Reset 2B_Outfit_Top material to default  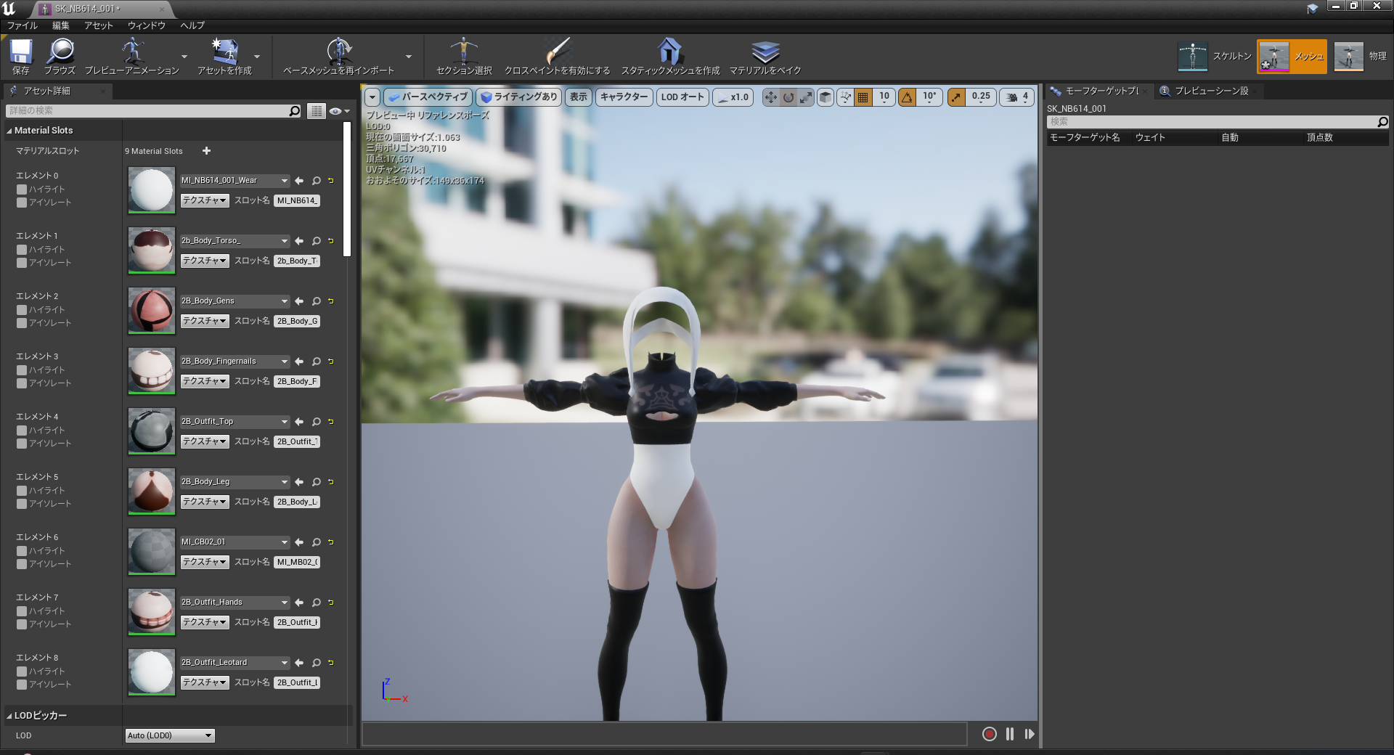pyautogui.click(x=331, y=422)
